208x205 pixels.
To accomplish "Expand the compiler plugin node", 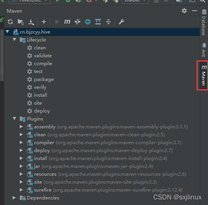I will [x=21, y=143].
